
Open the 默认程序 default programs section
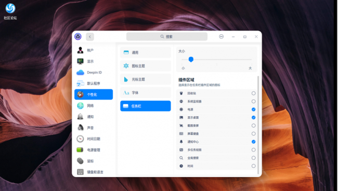click(94, 84)
